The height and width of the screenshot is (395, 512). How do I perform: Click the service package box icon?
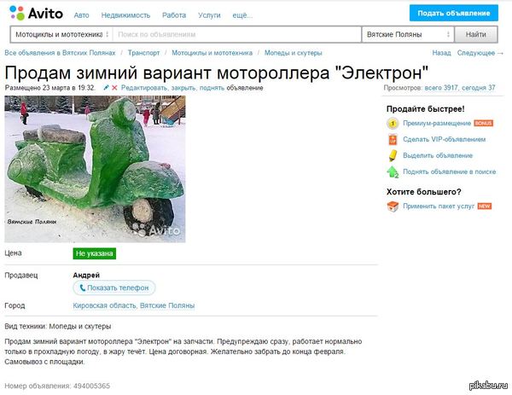pos(393,206)
